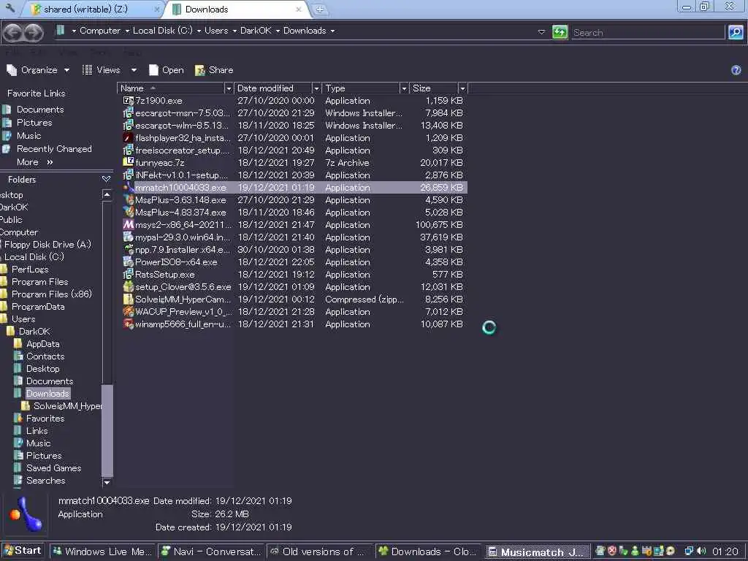Click the Share toolbar button
Viewport: 748px width, 561px height.
[x=214, y=70]
